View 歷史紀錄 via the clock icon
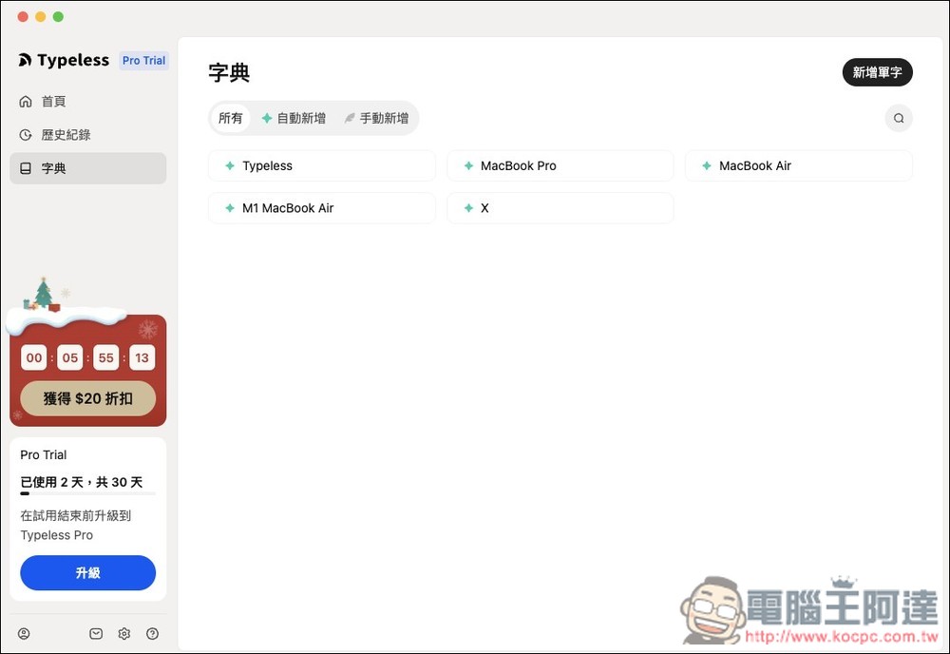The image size is (950, 654). (x=26, y=134)
